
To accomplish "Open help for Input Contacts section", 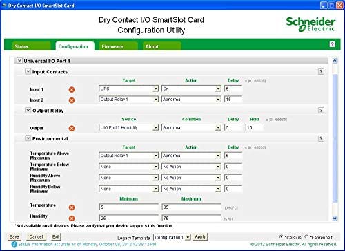I will coord(321,71).
